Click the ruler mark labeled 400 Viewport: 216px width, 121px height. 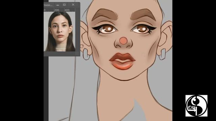(67, 10)
